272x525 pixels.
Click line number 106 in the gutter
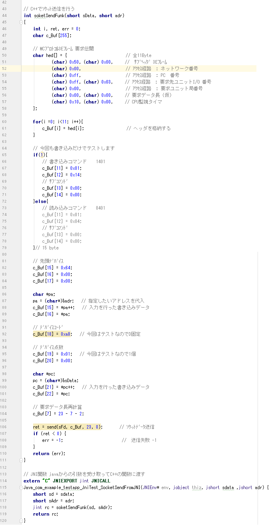coord(4,427)
